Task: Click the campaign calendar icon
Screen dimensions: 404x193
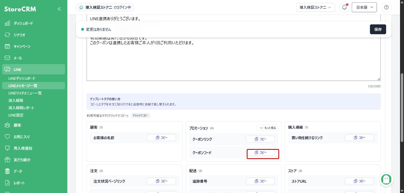Action: (x=7, y=46)
